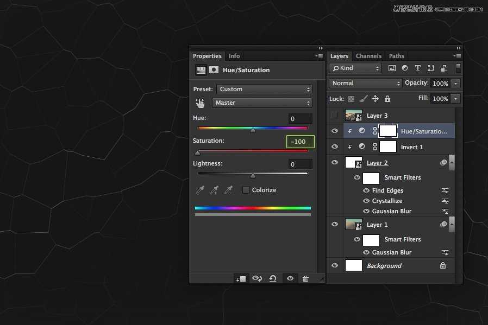Select the on-image targeted adjustment hand tool

(x=200, y=103)
